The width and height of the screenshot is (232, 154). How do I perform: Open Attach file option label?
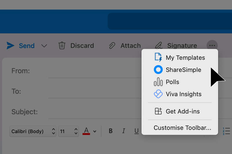click(x=130, y=46)
